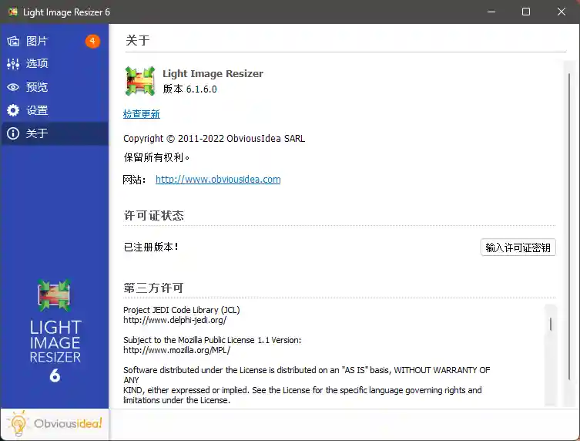580x441 pixels.
Task: Click the main About page scrollbar
Action: point(569,226)
